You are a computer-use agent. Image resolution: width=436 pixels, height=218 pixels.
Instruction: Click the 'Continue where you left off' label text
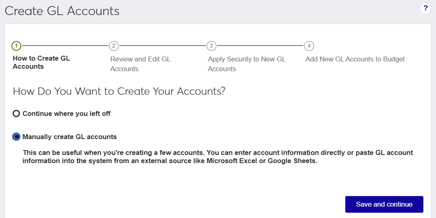[67, 113]
